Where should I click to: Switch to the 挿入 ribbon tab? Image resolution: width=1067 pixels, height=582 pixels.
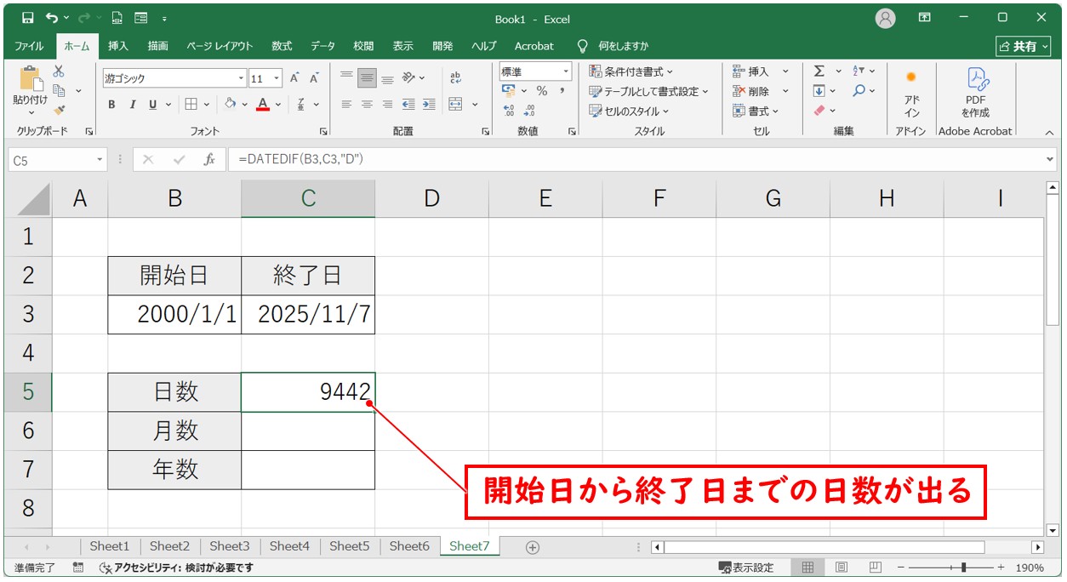pos(118,46)
